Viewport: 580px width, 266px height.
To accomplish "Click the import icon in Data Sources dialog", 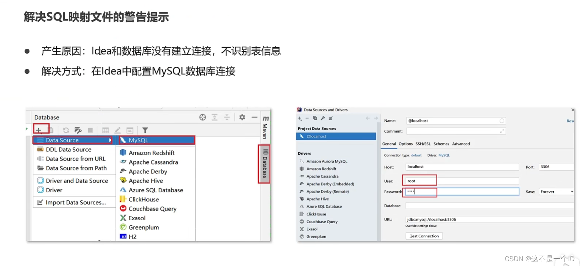I will 331,118.
